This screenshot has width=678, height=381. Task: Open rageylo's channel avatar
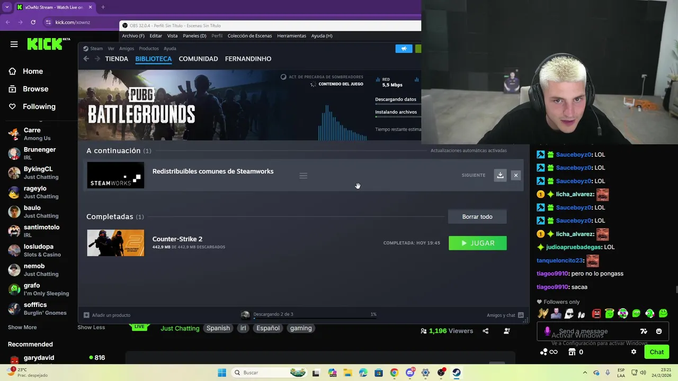click(x=14, y=193)
